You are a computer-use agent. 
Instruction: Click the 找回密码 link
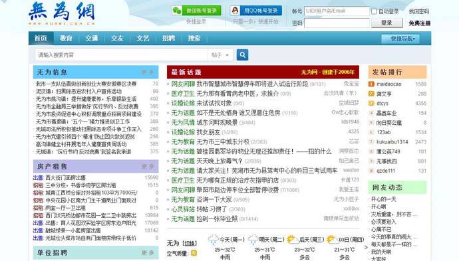click(419, 11)
